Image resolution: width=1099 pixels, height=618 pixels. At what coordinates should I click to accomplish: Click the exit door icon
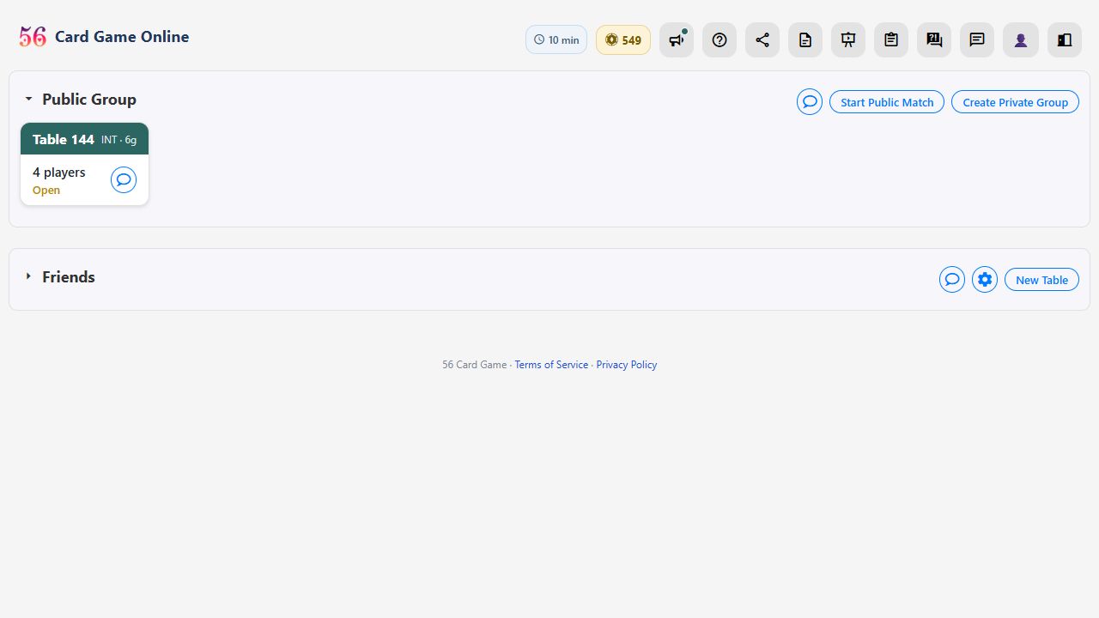pyautogui.click(x=1065, y=39)
